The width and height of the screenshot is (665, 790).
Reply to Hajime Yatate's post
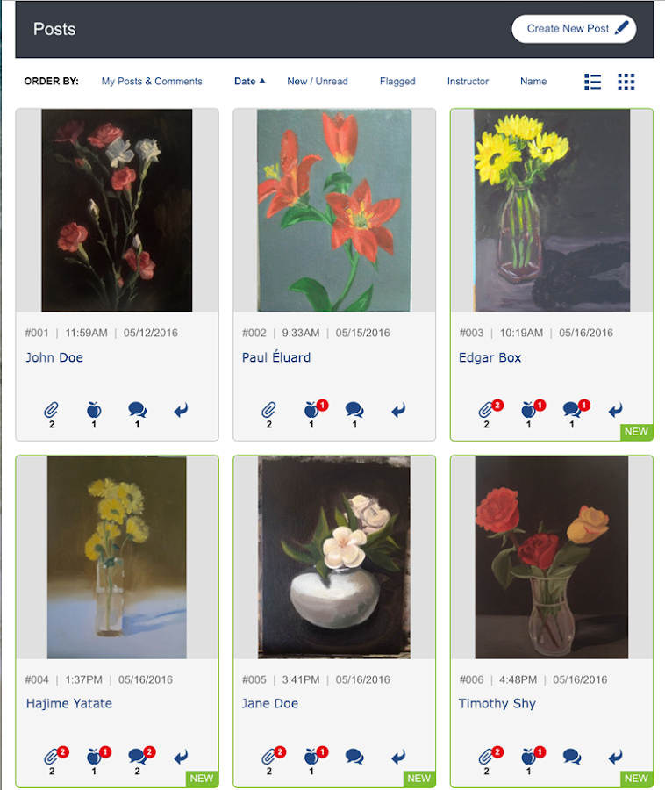pos(181,757)
